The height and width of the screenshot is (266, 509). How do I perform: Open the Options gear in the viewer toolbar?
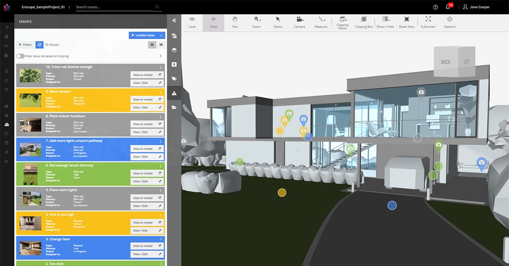pyautogui.click(x=449, y=22)
